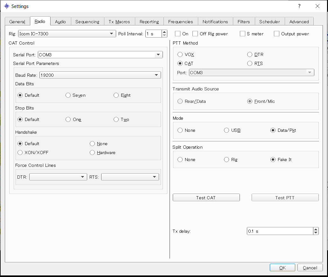Expand the Serial Port COM3 dropdown
328x277 pixels.
100,55
